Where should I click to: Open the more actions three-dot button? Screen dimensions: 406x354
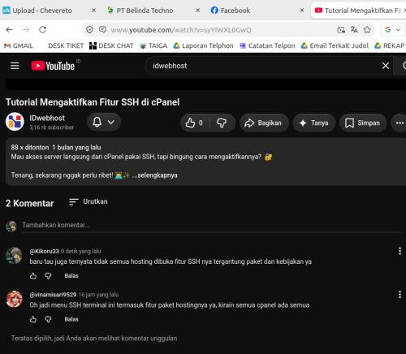(x=400, y=123)
